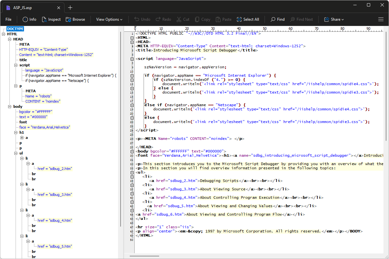Click the About Viewing Source code line
Image resolution: width=389 pixels, height=259 pixels.
point(219,189)
